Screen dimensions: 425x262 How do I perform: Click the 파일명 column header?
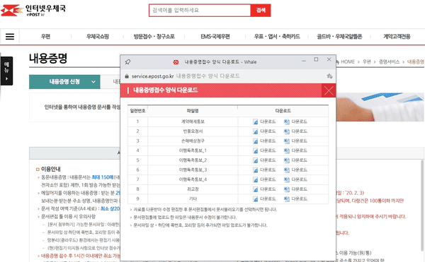193,111
